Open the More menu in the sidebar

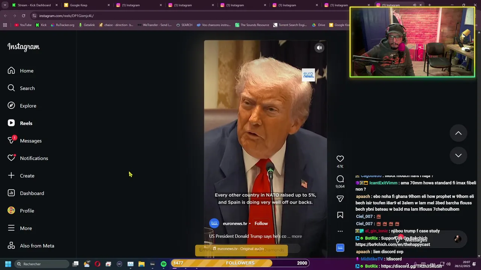(x=20, y=228)
